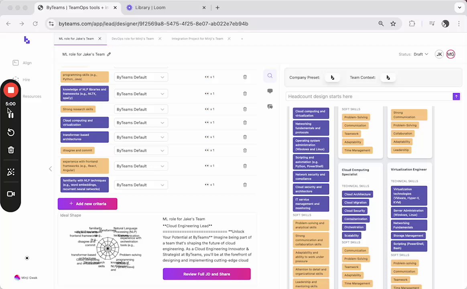Delete transformer-based architectures criteria
467x289 pixels.
pyautogui.click(x=245, y=137)
